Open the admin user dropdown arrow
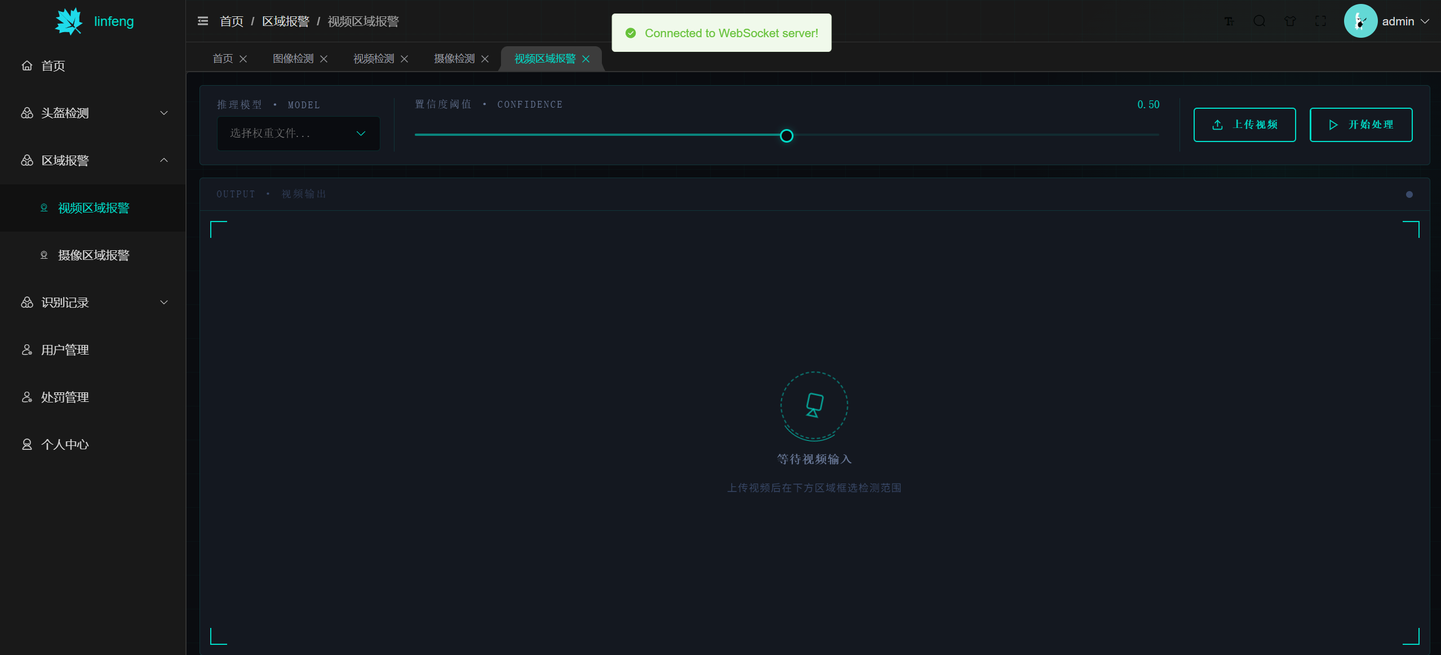The width and height of the screenshot is (1441, 655). [1425, 21]
